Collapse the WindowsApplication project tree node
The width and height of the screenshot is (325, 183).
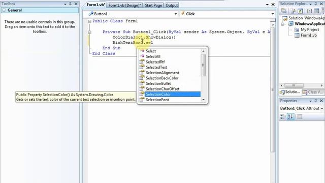click(283, 24)
